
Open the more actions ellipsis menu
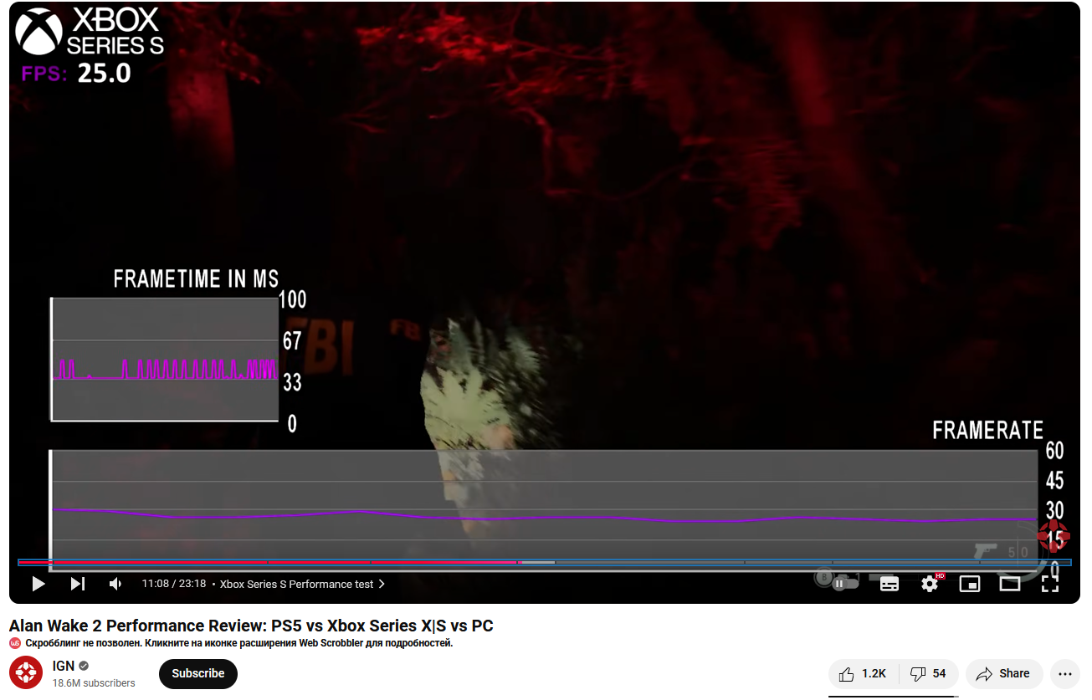click(x=1064, y=673)
